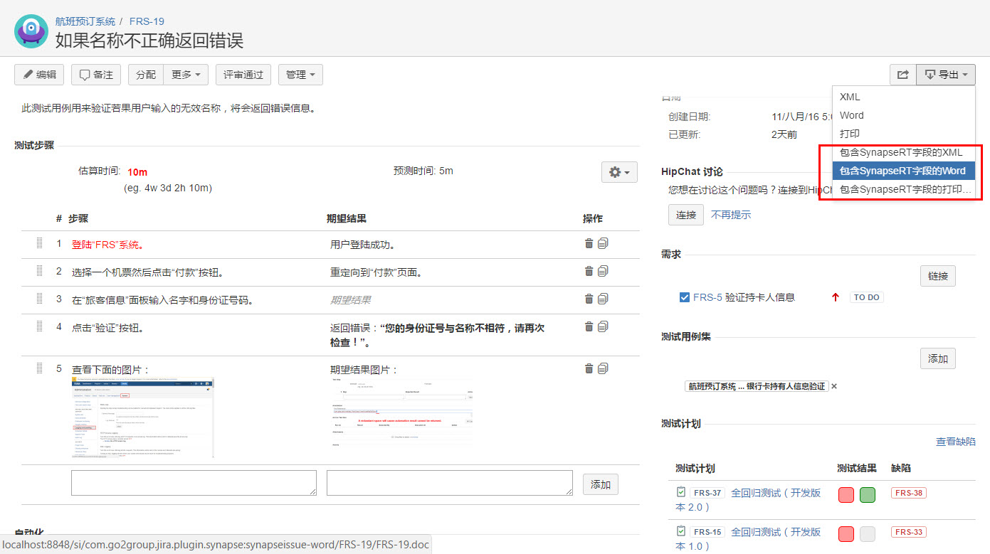Copy step 4 using clone icon
The image size is (990, 554).
pos(603,326)
